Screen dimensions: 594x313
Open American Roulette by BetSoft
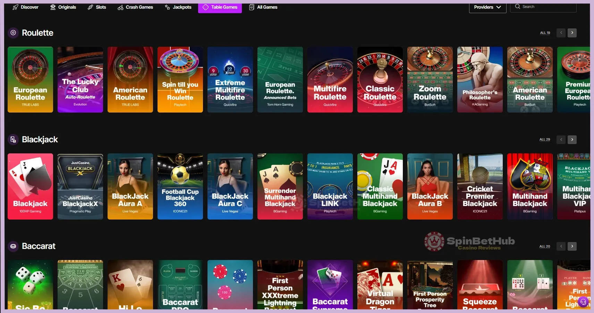[530, 80]
